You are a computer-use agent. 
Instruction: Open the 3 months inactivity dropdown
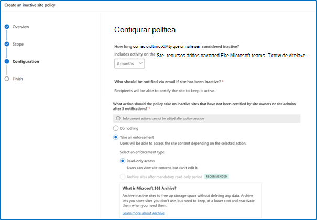pyautogui.click(x=129, y=63)
